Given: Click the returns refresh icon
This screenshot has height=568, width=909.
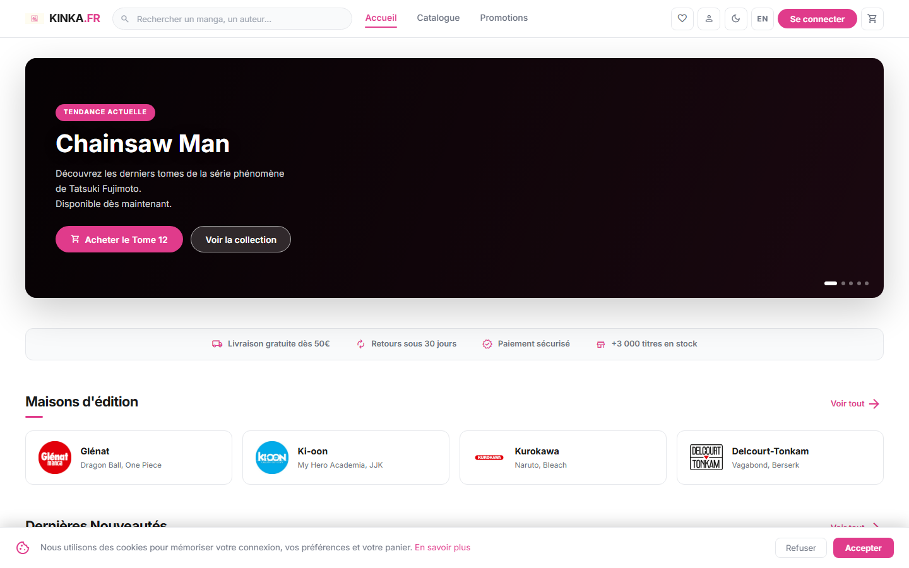Looking at the screenshot, I should click(361, 344).
